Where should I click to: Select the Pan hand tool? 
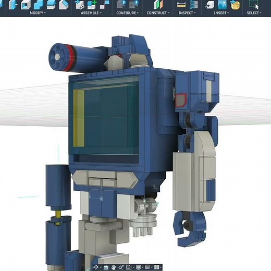pos(114,267)
